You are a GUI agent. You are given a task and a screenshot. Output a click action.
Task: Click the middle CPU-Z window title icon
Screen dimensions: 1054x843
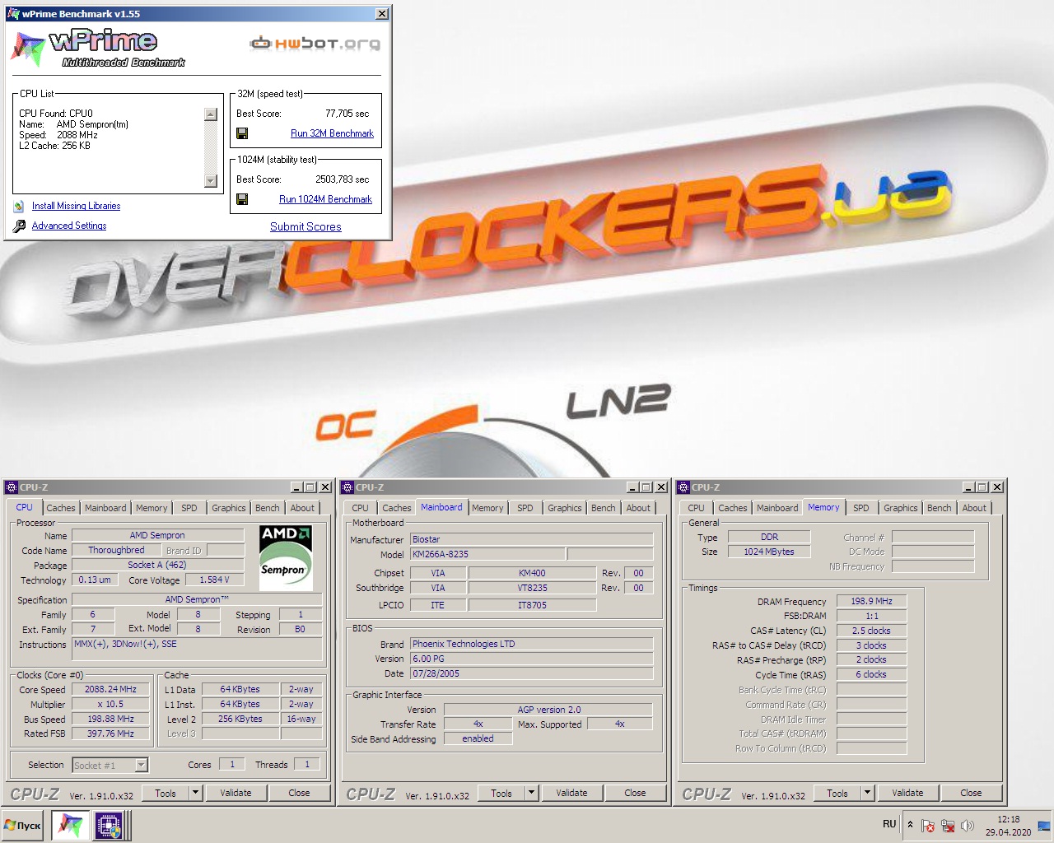(x=347, y=487)
